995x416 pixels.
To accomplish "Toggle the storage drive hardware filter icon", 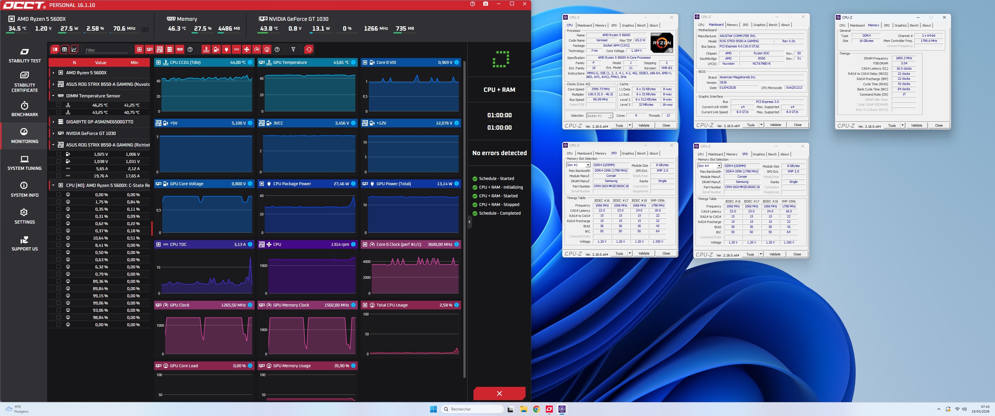I will (169, 49).
